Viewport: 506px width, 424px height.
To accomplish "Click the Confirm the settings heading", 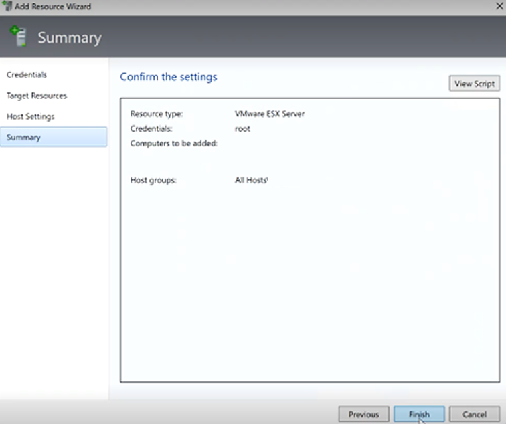I will pyautogui.click(x=169, y=77).
